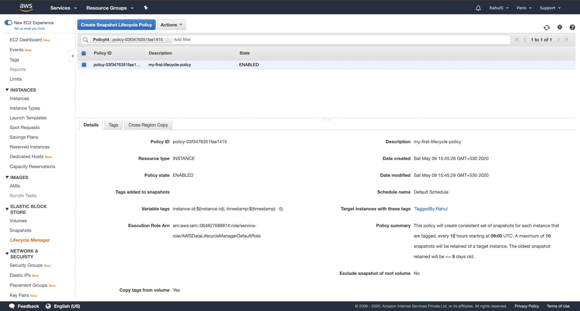Image resolution: width=580 pixels, height=311 pixels.
Task: Collapse the left sidebar panel
Action: [x=72, y=56]
